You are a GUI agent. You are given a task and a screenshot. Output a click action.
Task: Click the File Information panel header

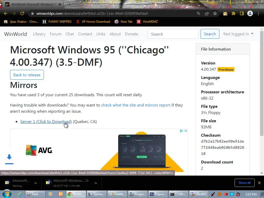[222, 49]
